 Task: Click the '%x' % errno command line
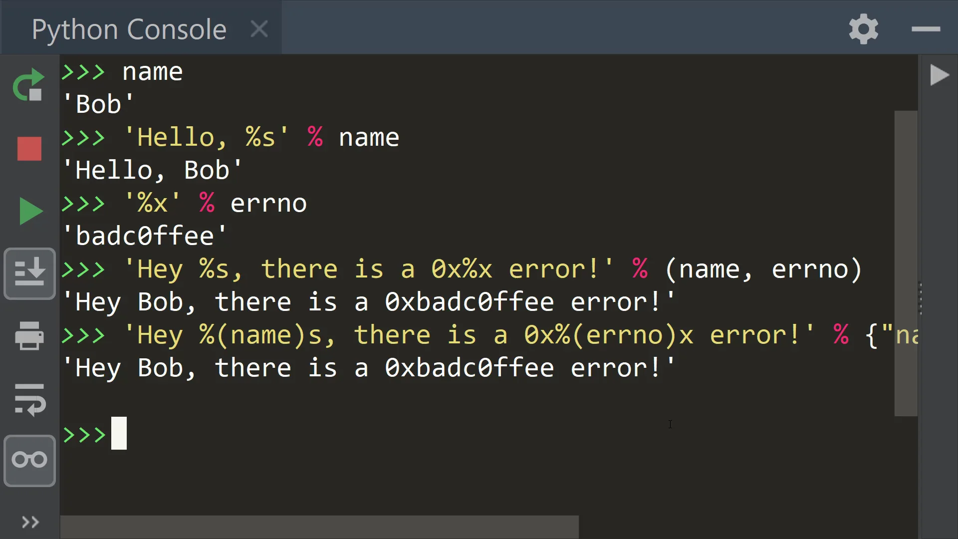click(x=215, y=203)
